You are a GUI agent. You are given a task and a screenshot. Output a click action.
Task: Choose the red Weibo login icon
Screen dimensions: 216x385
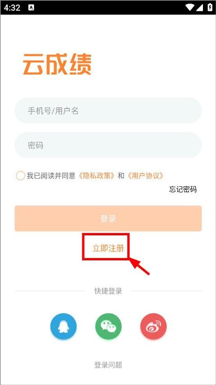(x=153, y=326)
